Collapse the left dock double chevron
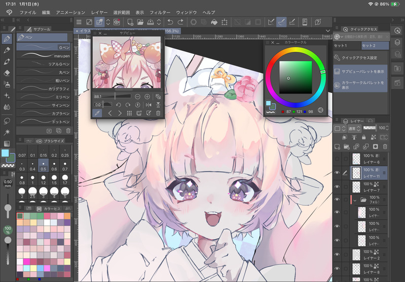405x282 pixels. [2, 20]
